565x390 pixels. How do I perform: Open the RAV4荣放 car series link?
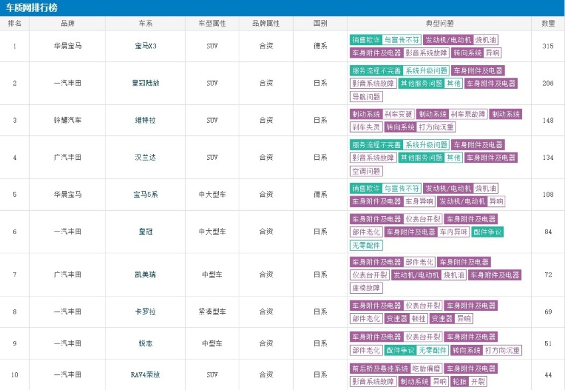point(146,375)
